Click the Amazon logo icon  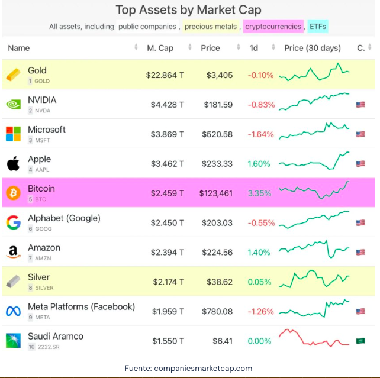pyautogui.click(x=13, y=252)
